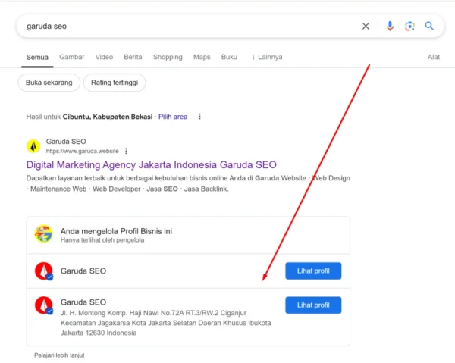Screen dimensions: 455x363
Task: Click 'Cibuntu, Kabupaten Bekasi' location text
Action: [x=108, y=117]
